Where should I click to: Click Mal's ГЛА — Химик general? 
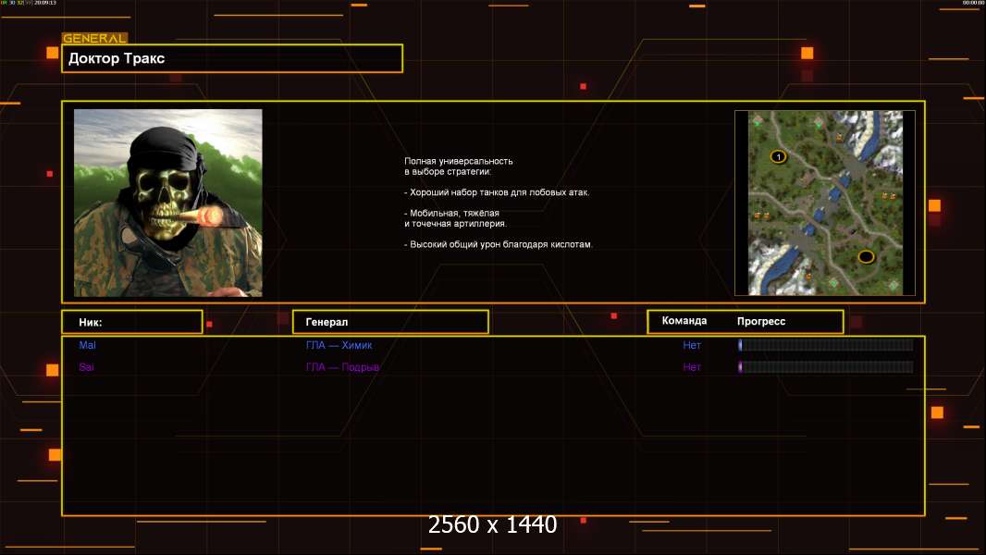coord(339,345)
